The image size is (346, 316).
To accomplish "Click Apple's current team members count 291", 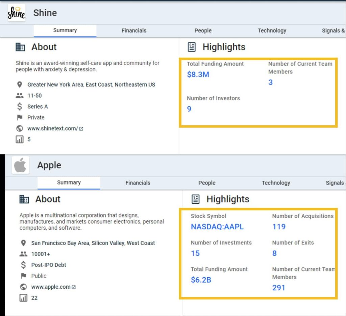I will point(279,288).
